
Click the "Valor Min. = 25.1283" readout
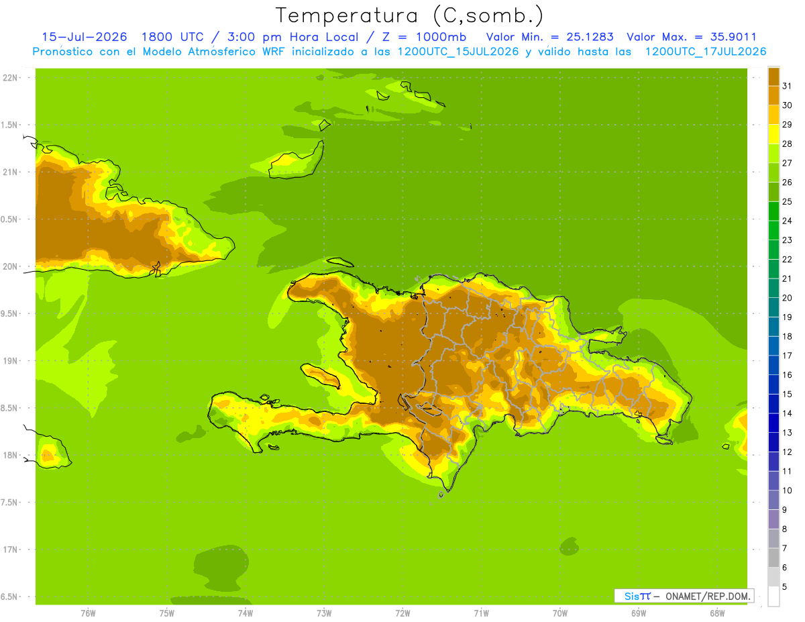[x=550, y=37]
